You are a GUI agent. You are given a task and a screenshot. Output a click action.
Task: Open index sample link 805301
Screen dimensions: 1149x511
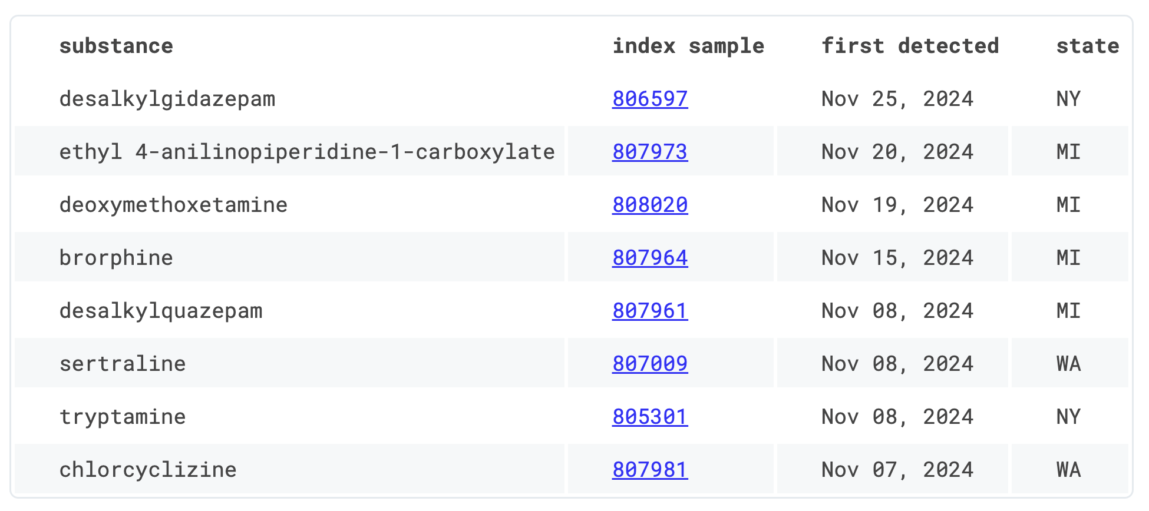649,417
